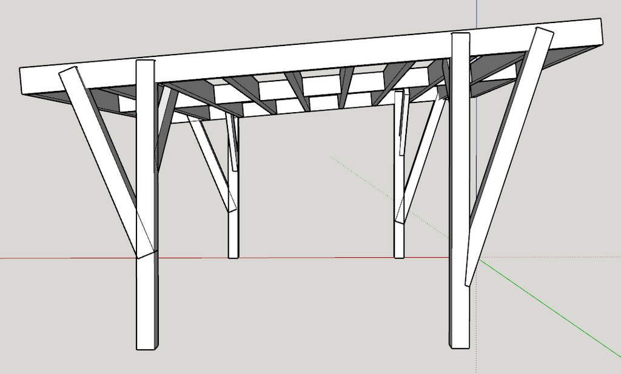Select the front right vertical post
The height and width of the screenshot is (374, 621).
click(x=460, y=190)
